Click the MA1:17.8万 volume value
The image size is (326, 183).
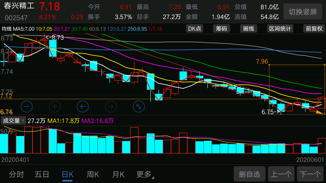(x=63, y=121)
